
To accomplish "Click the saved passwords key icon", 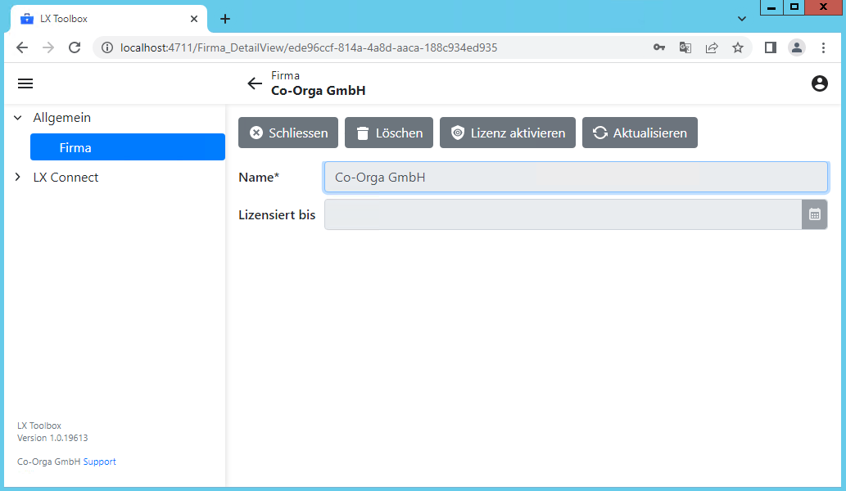I will pyautogui.click(x=658, y=47).
